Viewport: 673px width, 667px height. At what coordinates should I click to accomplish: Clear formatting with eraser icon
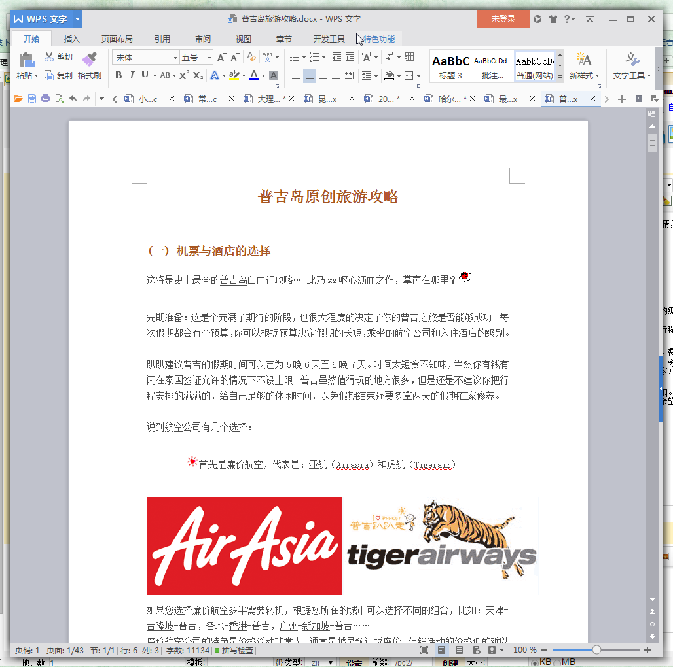251,57
